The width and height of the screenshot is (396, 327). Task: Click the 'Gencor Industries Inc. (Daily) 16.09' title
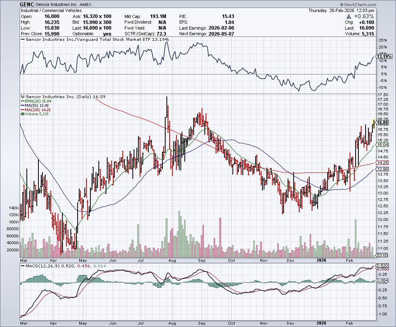tap(66, 96)
